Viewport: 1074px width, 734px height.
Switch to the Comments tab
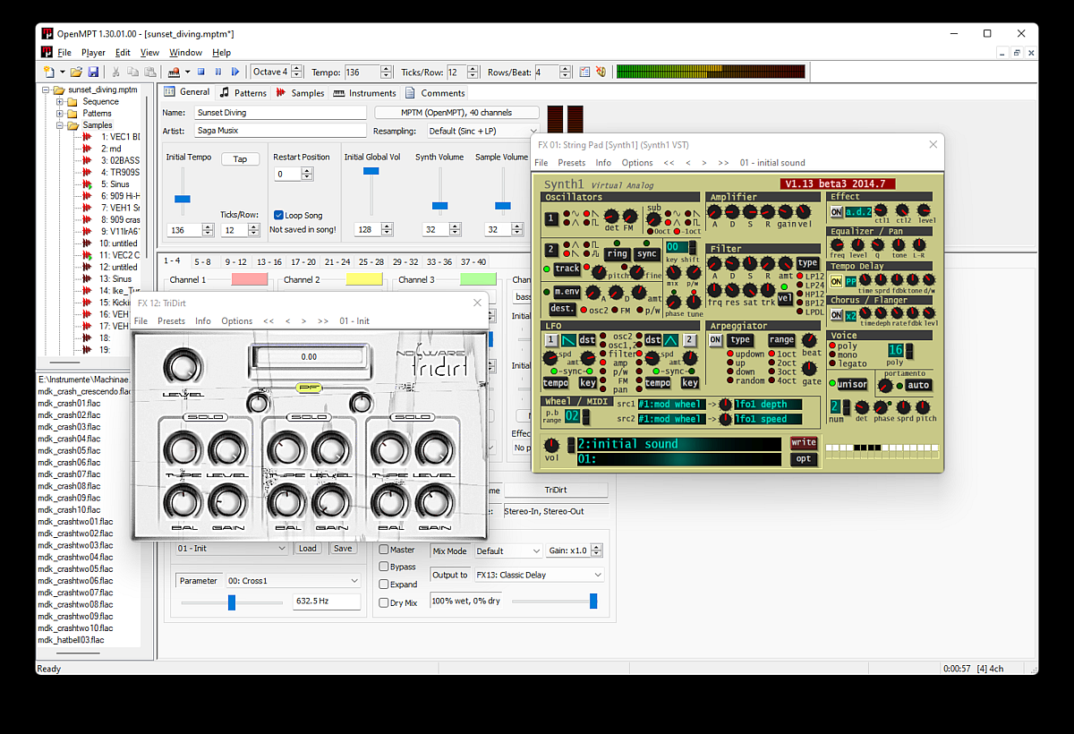tap(435, 92)
